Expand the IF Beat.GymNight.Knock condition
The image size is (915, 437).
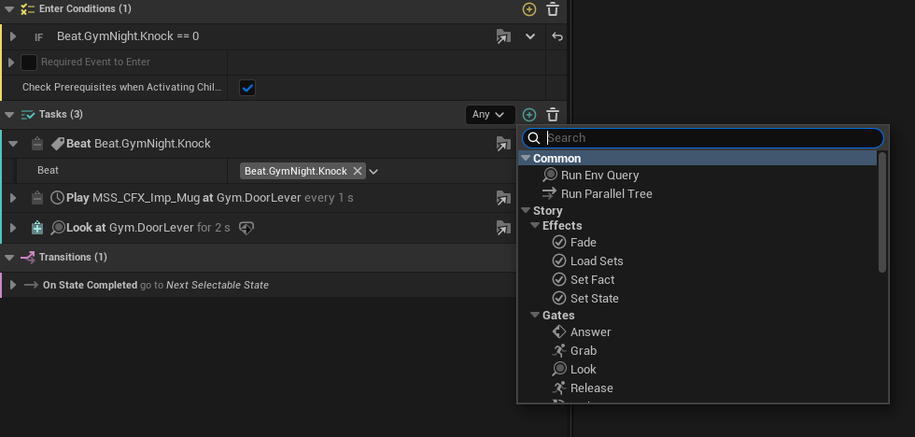(13, 36)
